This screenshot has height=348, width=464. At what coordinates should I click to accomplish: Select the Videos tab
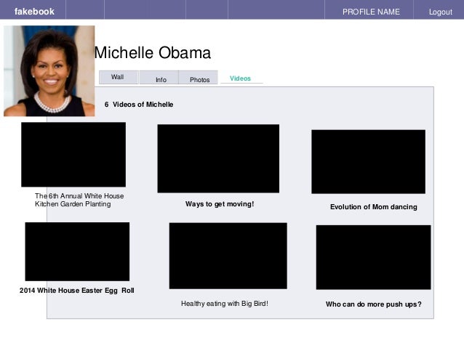tap(240, 78)
